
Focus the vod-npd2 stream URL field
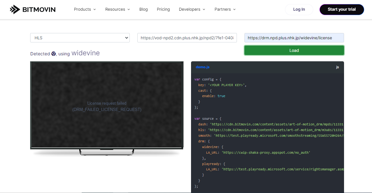tap(187, 38)
